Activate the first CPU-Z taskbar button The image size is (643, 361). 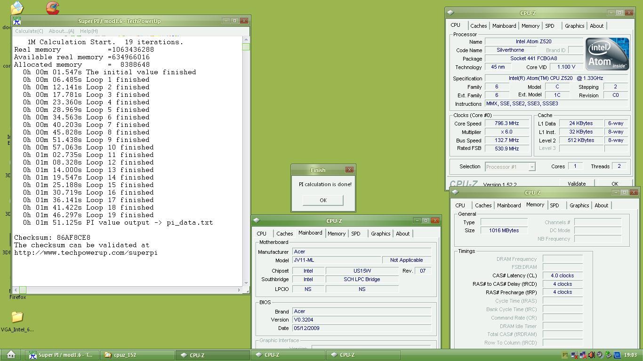[213, 355]
